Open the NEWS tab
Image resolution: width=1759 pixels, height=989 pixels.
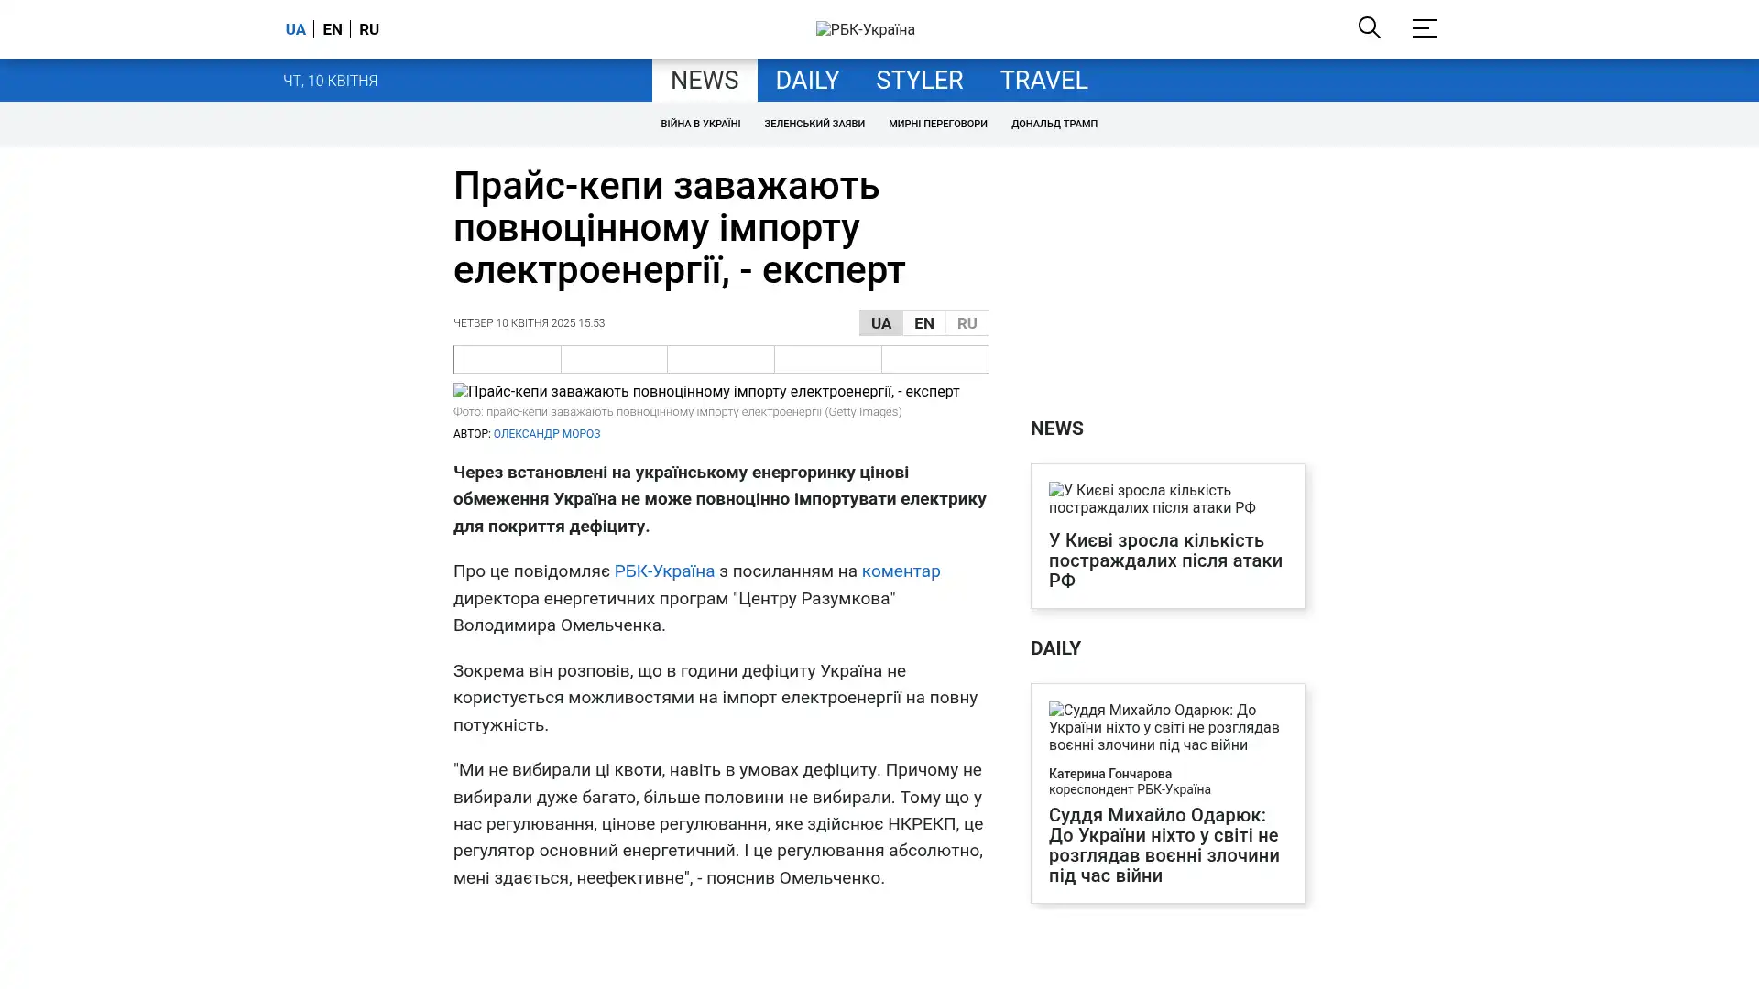pos(705,80)
